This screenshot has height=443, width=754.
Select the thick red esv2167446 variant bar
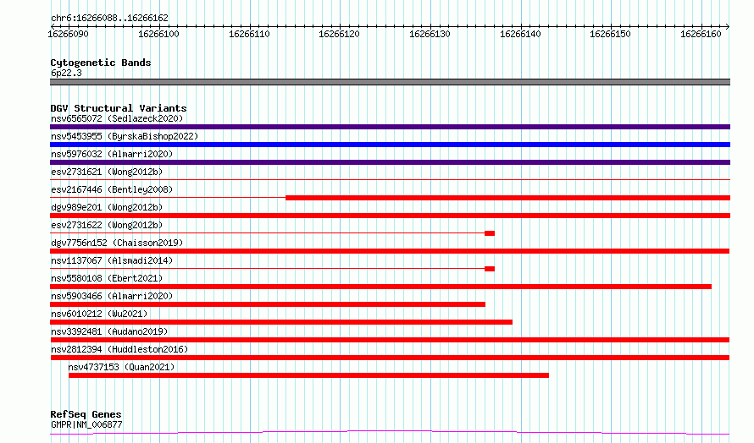[507, 198]
